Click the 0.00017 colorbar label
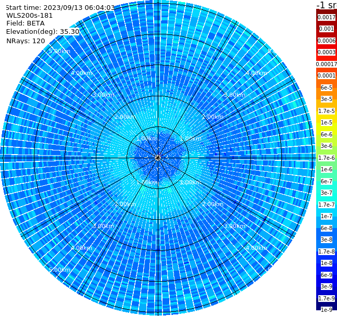This screenshot has height=316, width=337. point(327,64)
